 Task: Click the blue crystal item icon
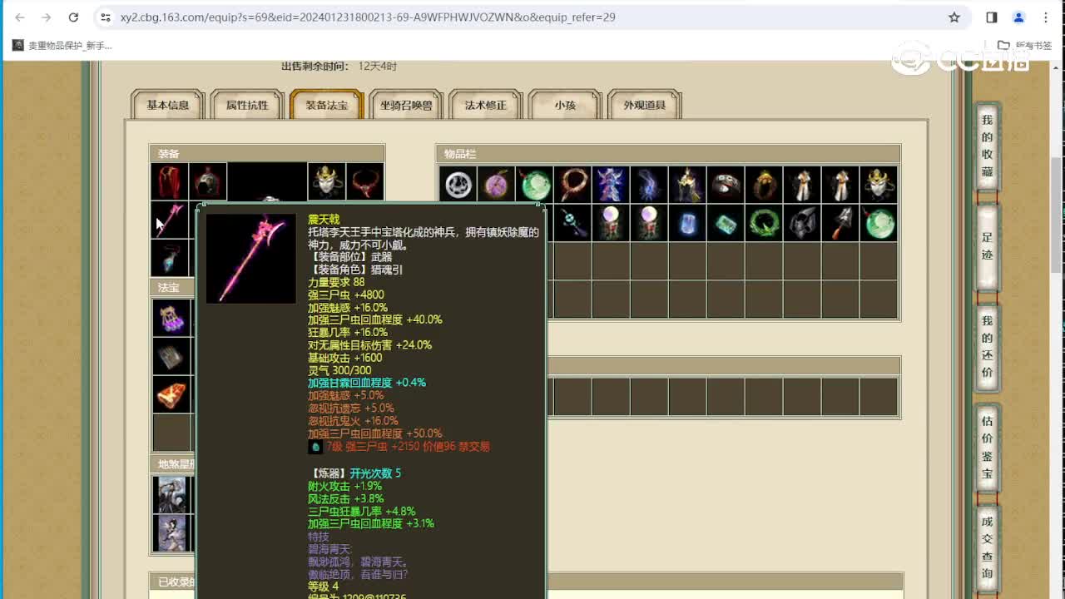687,223
